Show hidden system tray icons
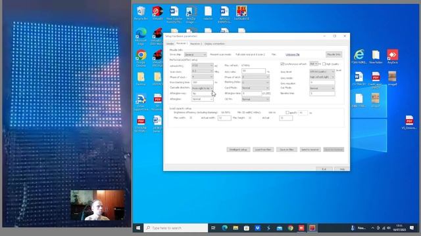This screenshot has height=236, width=421. 373,228
